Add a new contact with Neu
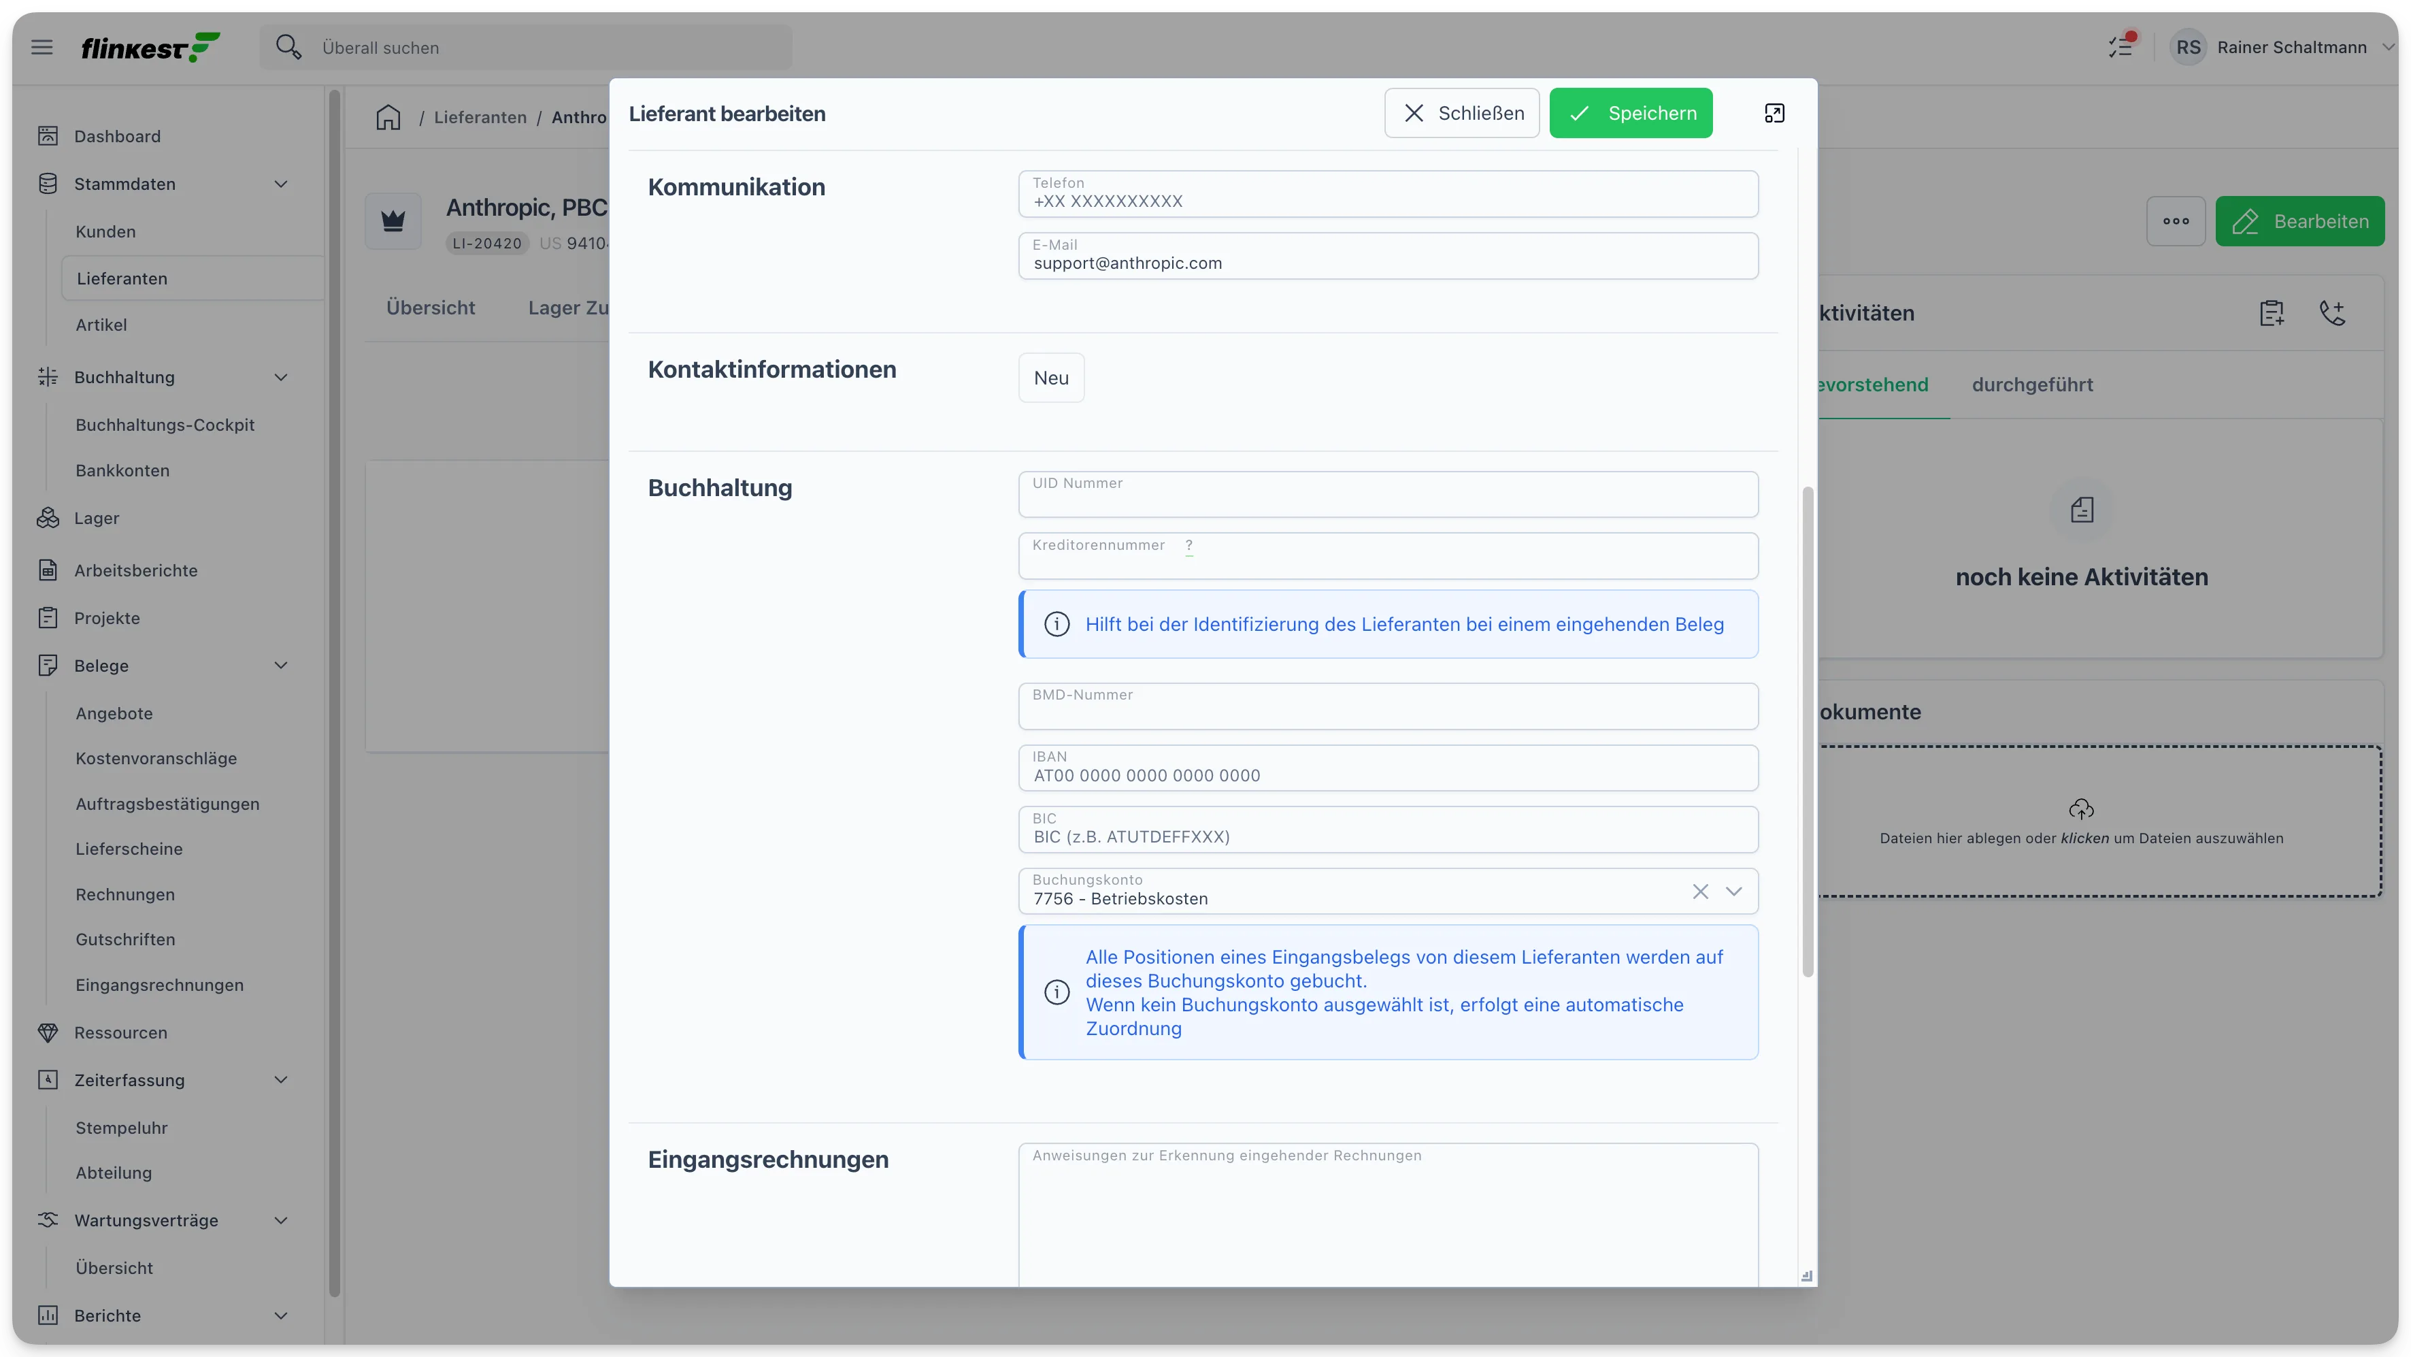The width and height of the screenshot is (2411, 1357). pyautogui.click(x=1051, y=378)
